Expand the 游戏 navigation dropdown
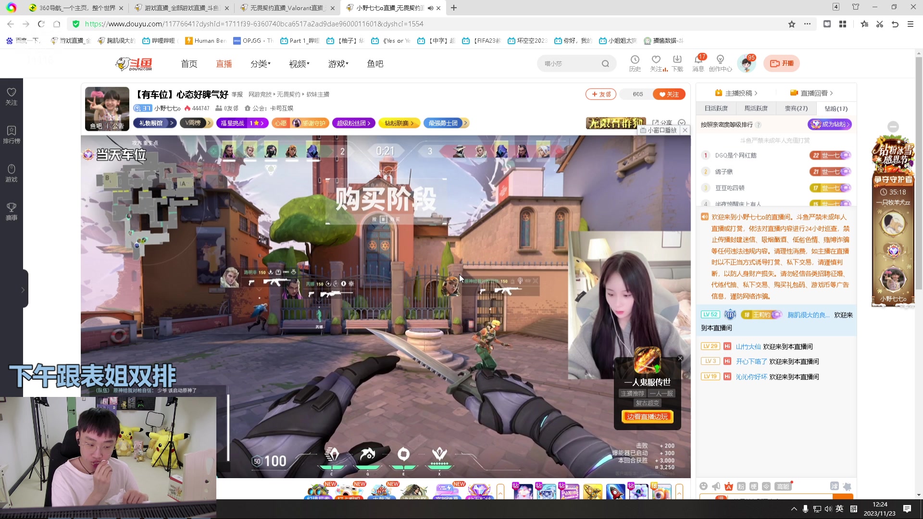The width and height of the screenshot is (923, 519). point(338,63)
